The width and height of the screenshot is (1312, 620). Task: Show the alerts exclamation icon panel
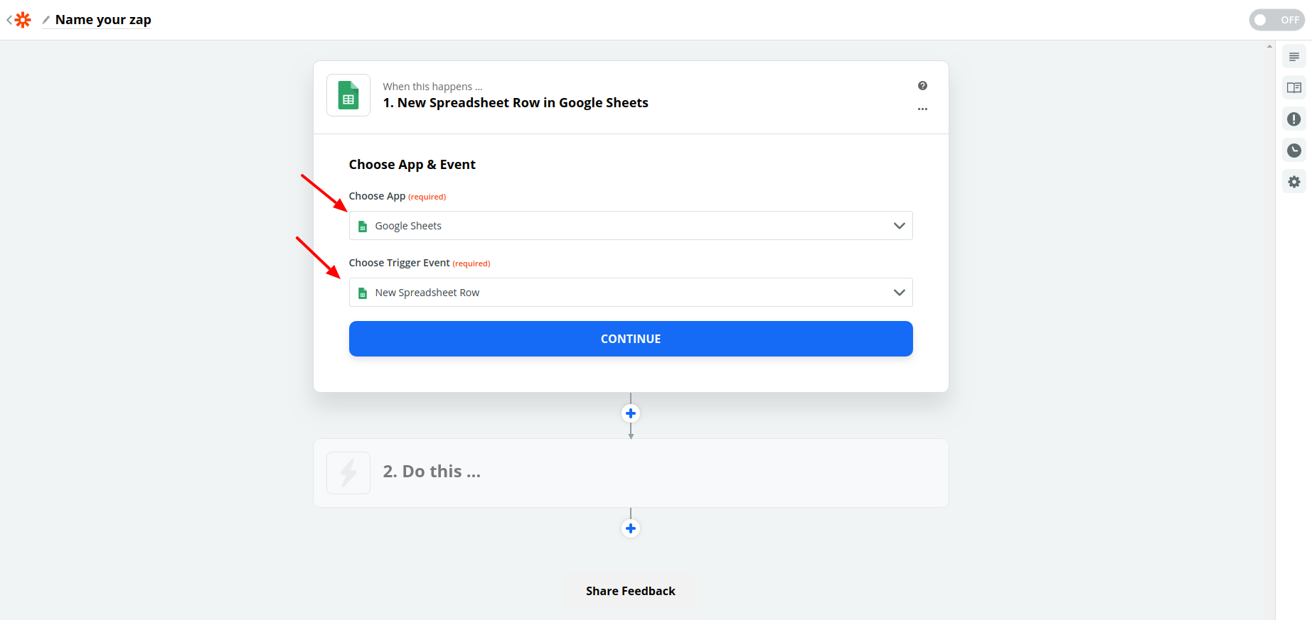pyautogui.click(x=1294, y=119)
